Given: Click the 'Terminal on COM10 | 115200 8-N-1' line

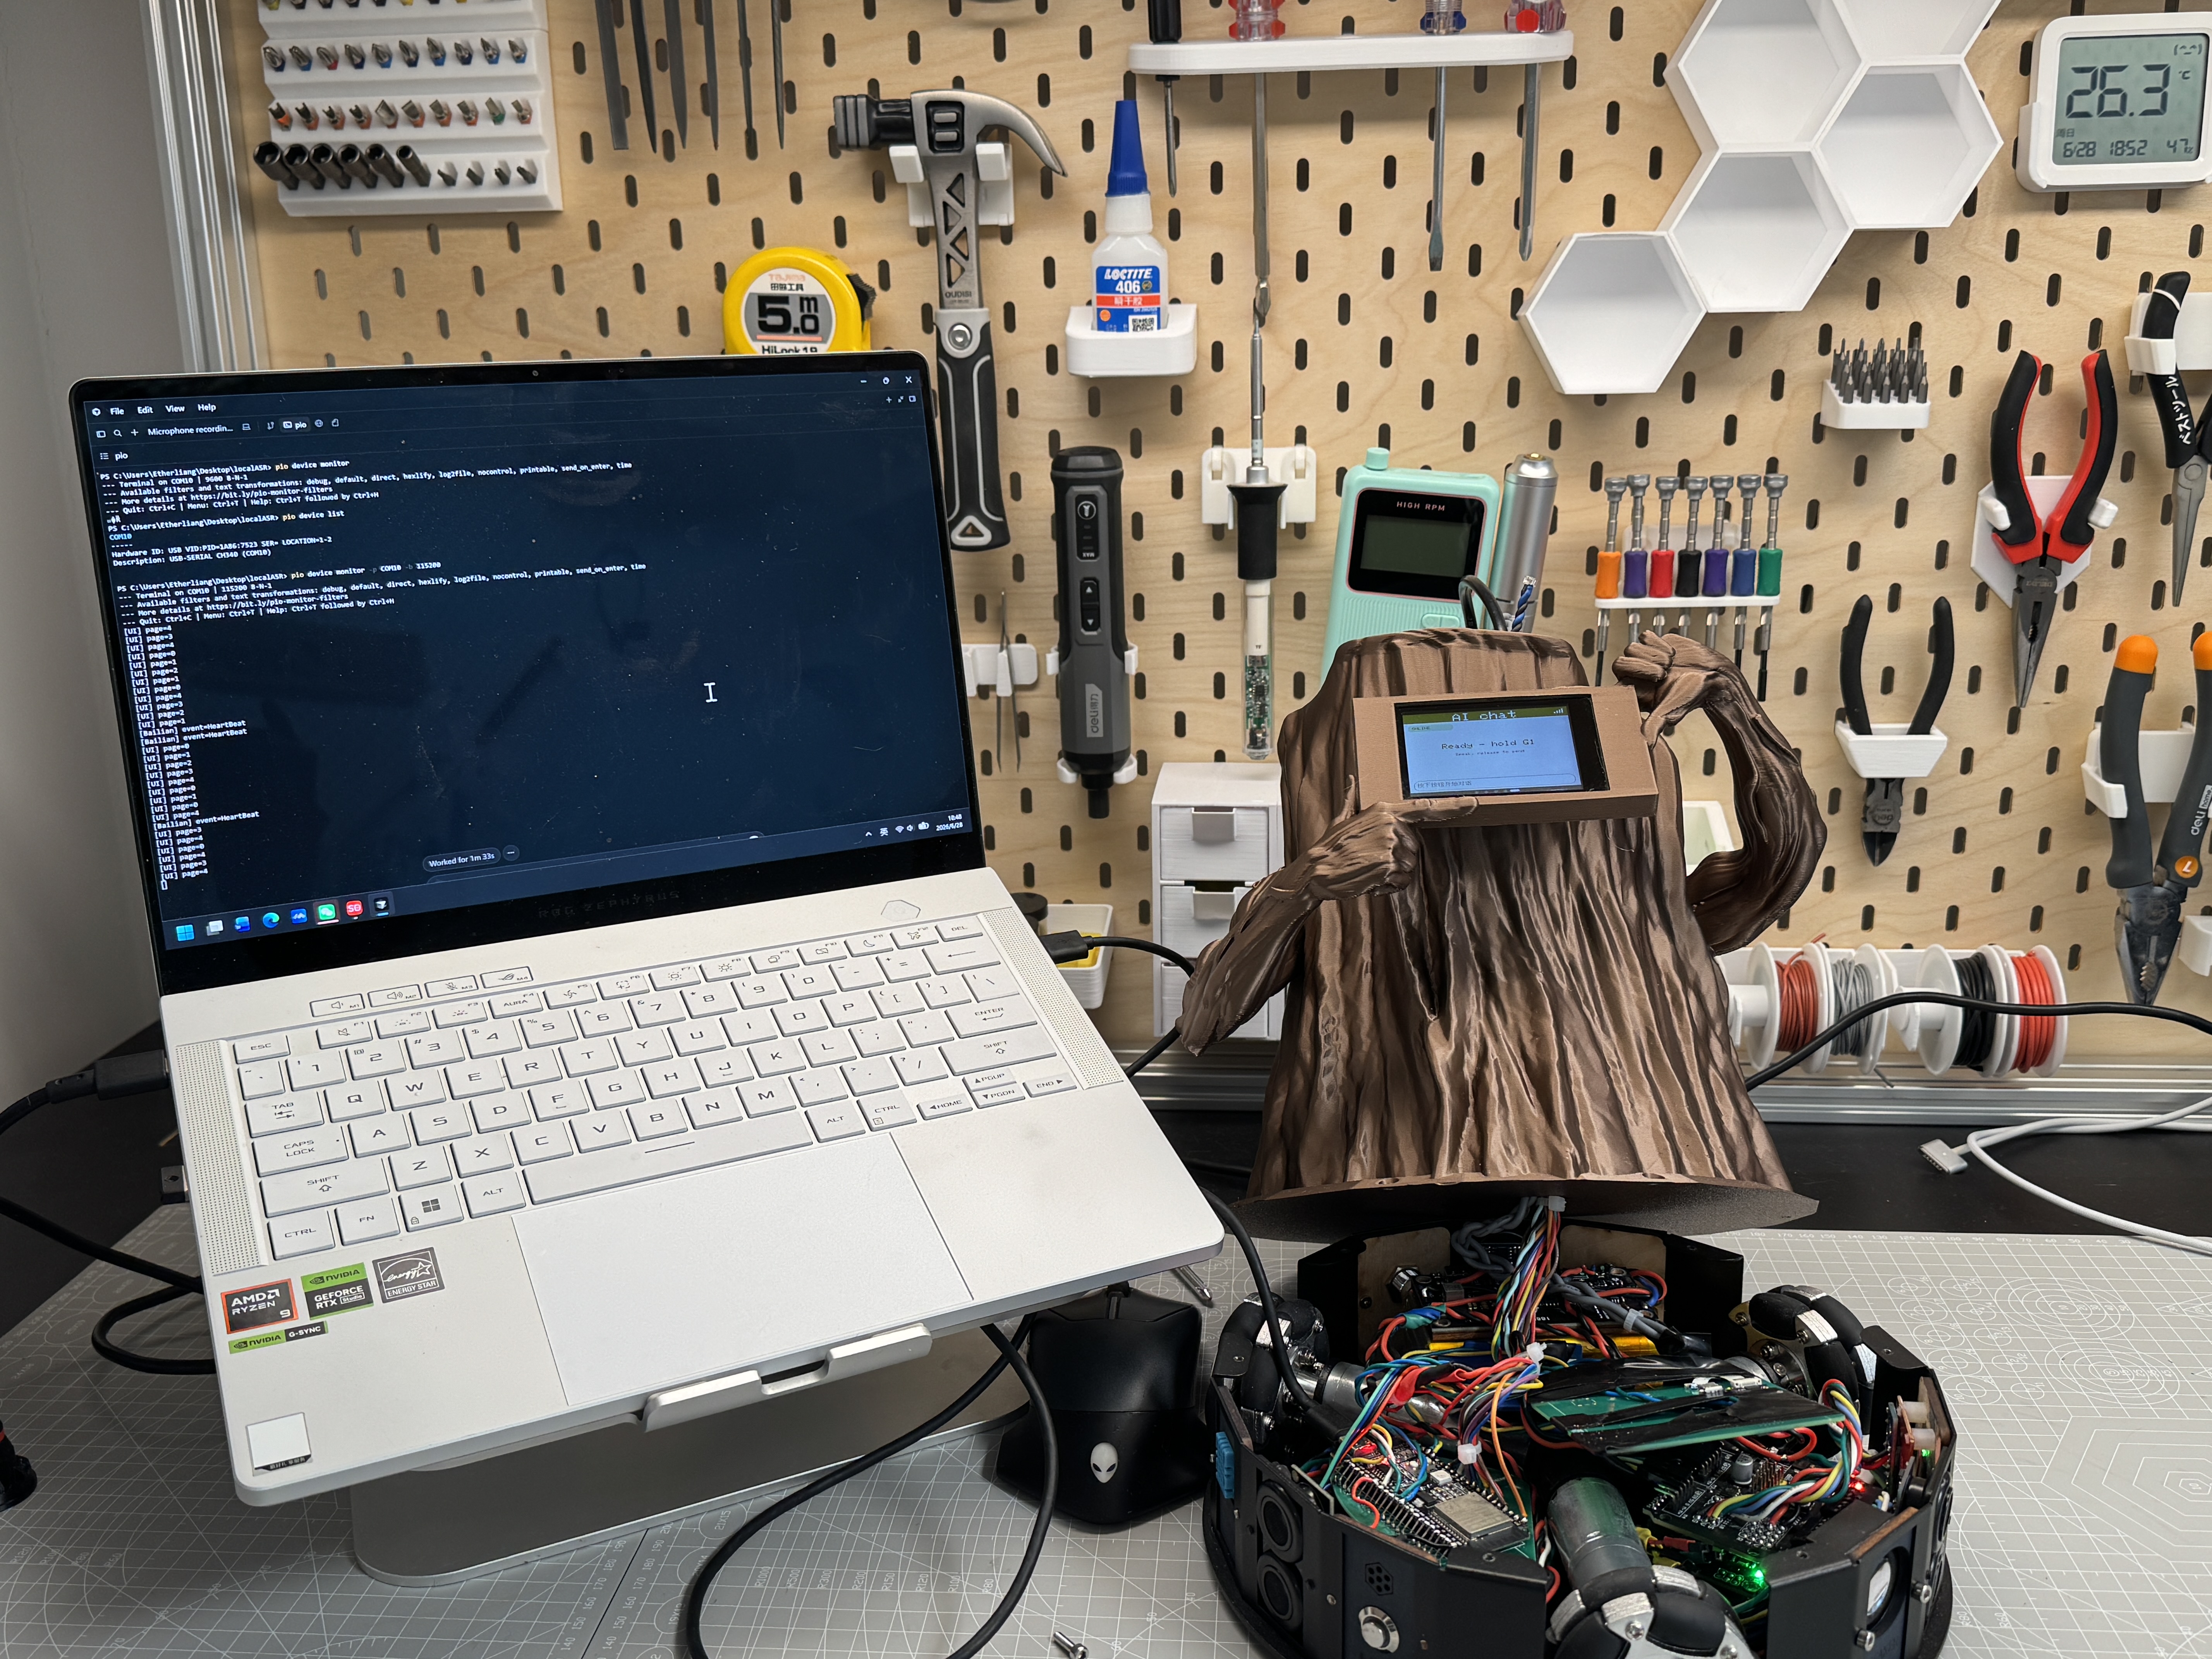Looking at the screenshot, I should pos(195,591).
